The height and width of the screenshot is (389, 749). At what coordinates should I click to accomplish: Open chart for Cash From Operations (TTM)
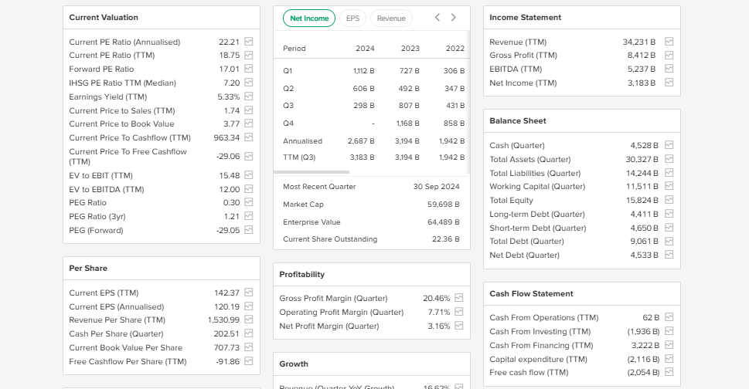tap(669, 317)
